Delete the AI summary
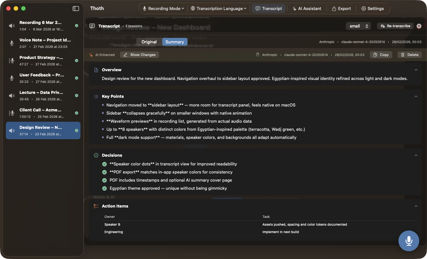 coord(409,55)
